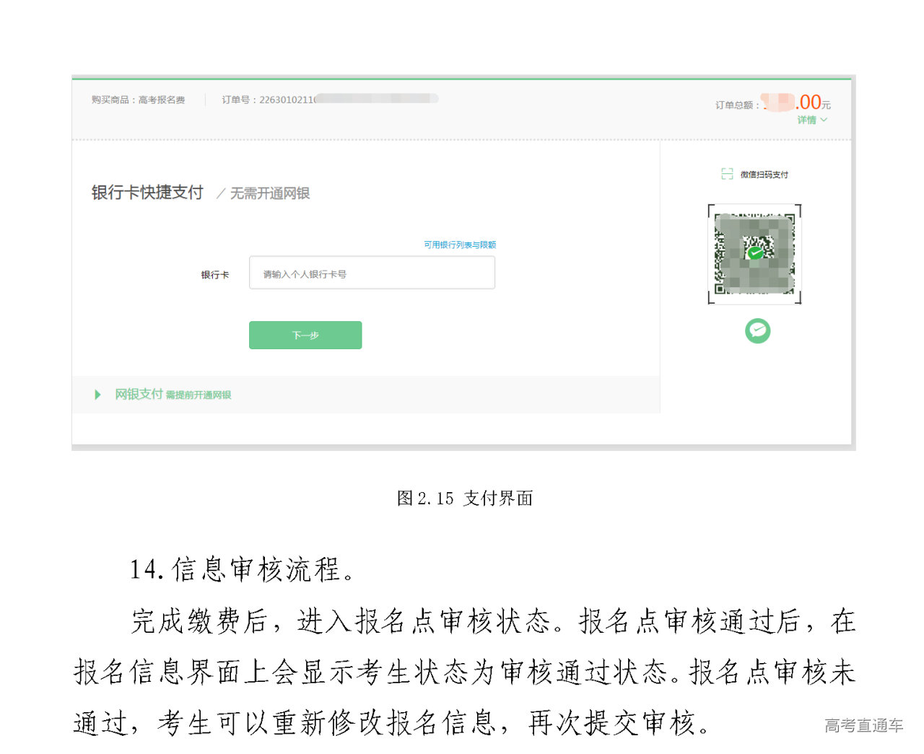Image resolution: width=924 pixels, height=754 pixels.
Task: Click the 微信扫码支付 label
Action: coord(764,175)
